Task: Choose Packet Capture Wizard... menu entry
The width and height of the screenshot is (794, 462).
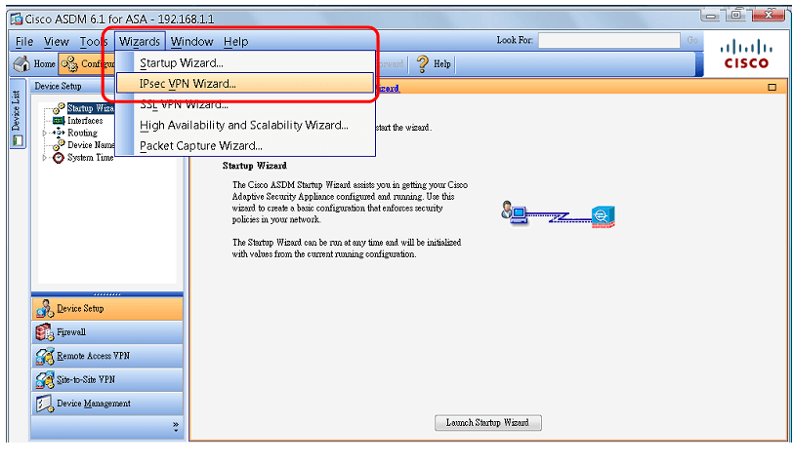Action: (x=245, y=146)
